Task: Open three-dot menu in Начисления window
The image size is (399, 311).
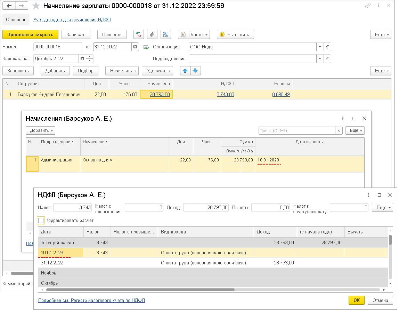Action: 343,118
